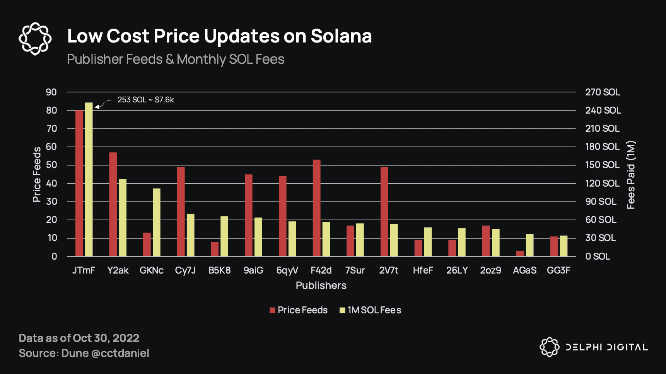
Task: Select the 270 SOL axis label
Action: click(603, 92)
